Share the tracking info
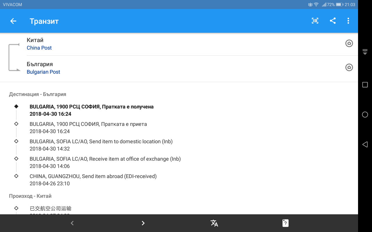 pyautogui.click(x=333, y=21)
